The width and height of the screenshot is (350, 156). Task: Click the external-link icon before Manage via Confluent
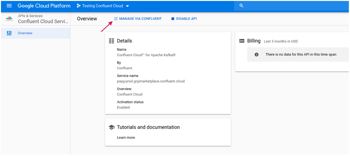coord(115,19)
